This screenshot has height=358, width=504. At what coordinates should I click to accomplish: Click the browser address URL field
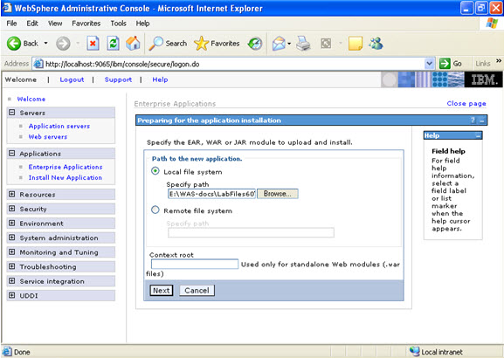tap(234, 64)
